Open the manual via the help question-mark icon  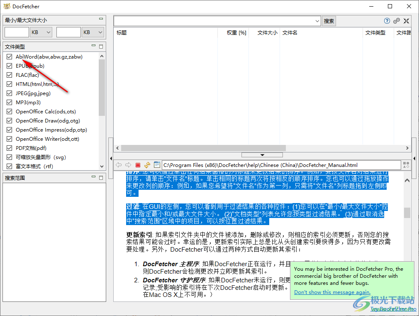pos(387,21)
